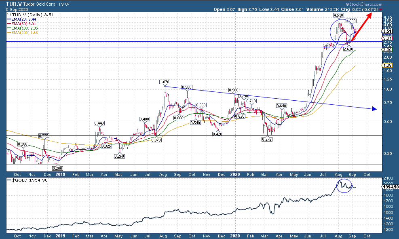The image size is (399, 239).
Task: Click the 0.50 tick on price axis
Action: click(x=388, y=121)
